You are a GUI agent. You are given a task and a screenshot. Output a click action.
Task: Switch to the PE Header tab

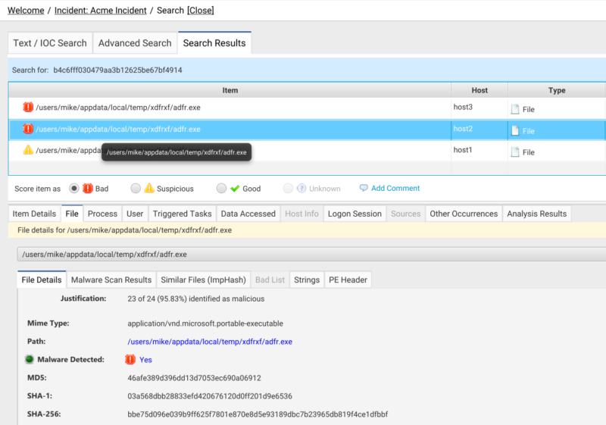coord(348,280)
